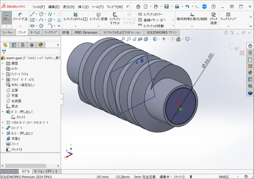Click the Repair Sketch (スケッチ修復) tool

(x=214, y=17)
